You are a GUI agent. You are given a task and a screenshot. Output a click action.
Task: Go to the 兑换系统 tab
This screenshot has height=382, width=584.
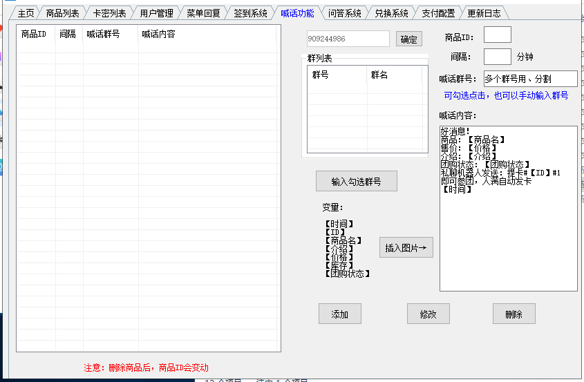(391, 13)
